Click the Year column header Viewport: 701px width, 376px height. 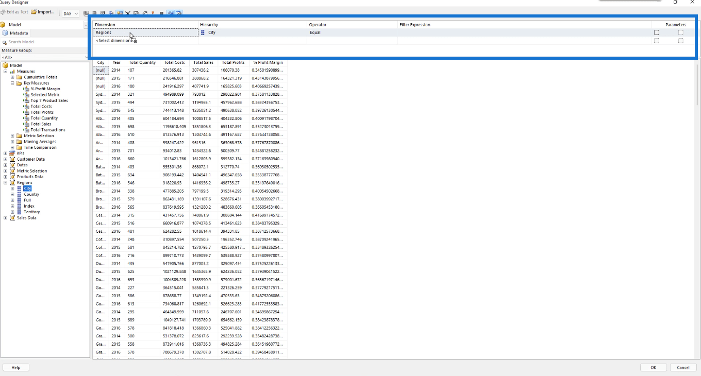coord(116,62)
